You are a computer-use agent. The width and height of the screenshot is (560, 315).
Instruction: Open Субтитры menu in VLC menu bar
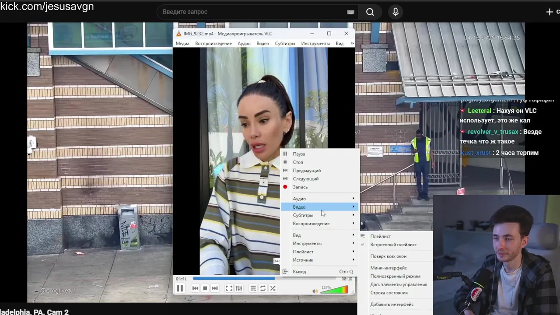[x=285, y=43]
